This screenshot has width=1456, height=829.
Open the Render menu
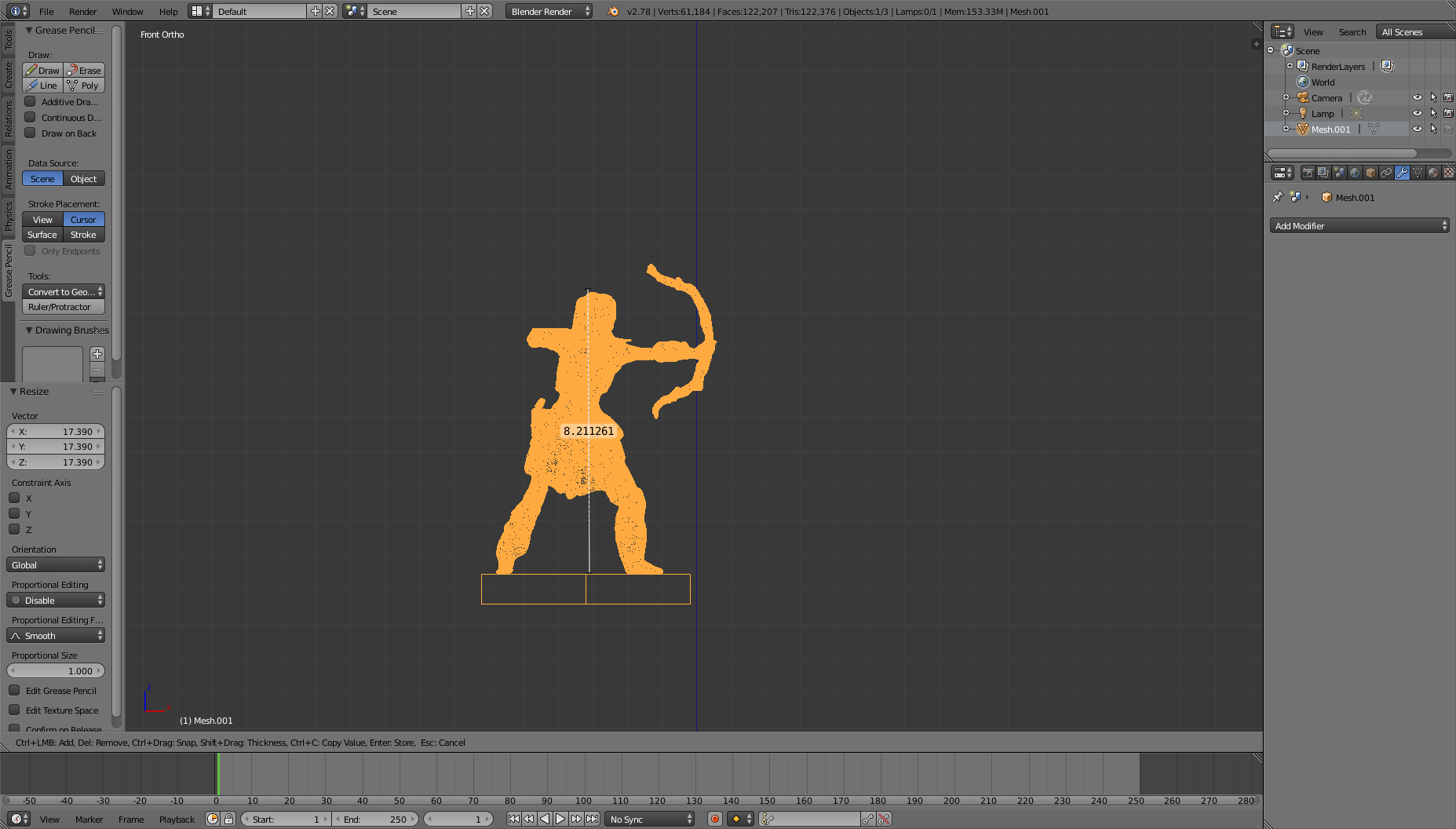click(x=82, y=11)
